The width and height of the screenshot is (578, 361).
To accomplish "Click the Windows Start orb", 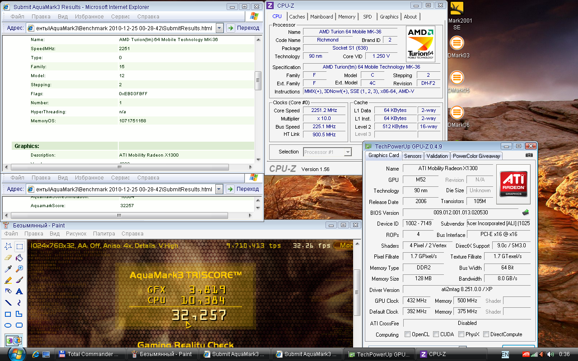I will (x=17, y=353).
